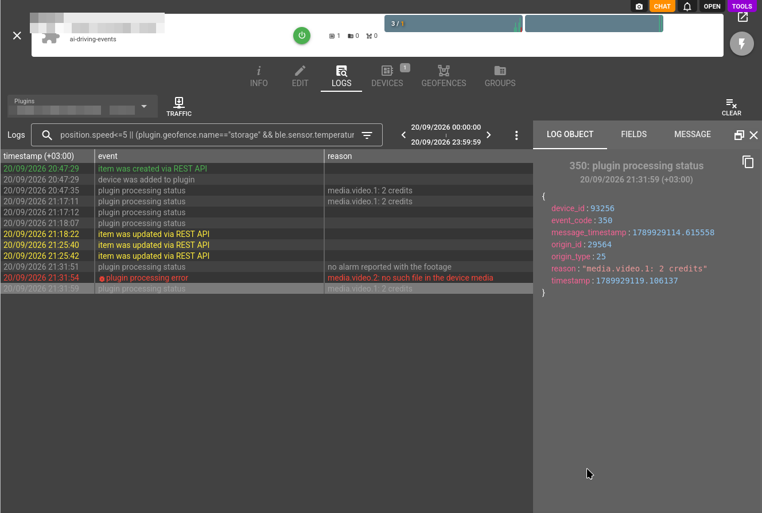762x513 pixels.
Task: Click the event column header
Action: [209, 156]
